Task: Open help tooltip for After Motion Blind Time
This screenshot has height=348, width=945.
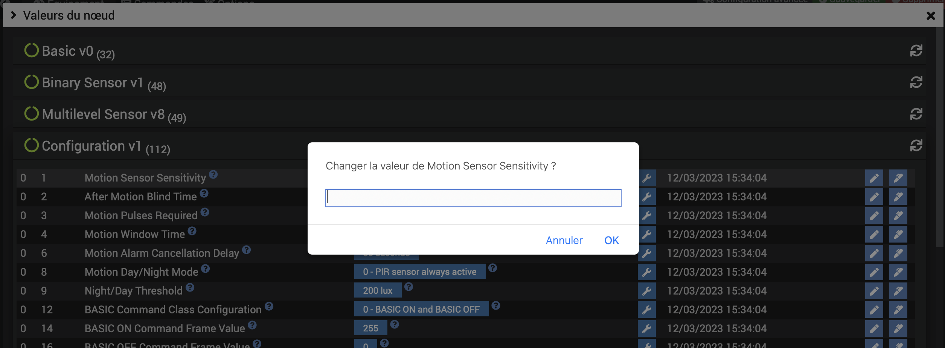Action: pyautogui.click(x=204, y=193)
